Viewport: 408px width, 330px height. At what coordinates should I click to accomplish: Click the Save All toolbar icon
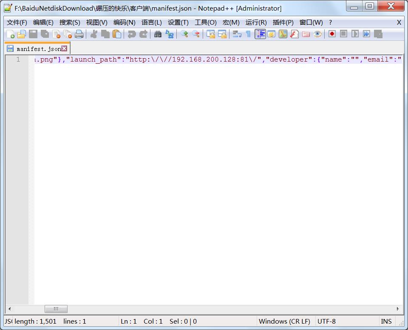[45, 34]
